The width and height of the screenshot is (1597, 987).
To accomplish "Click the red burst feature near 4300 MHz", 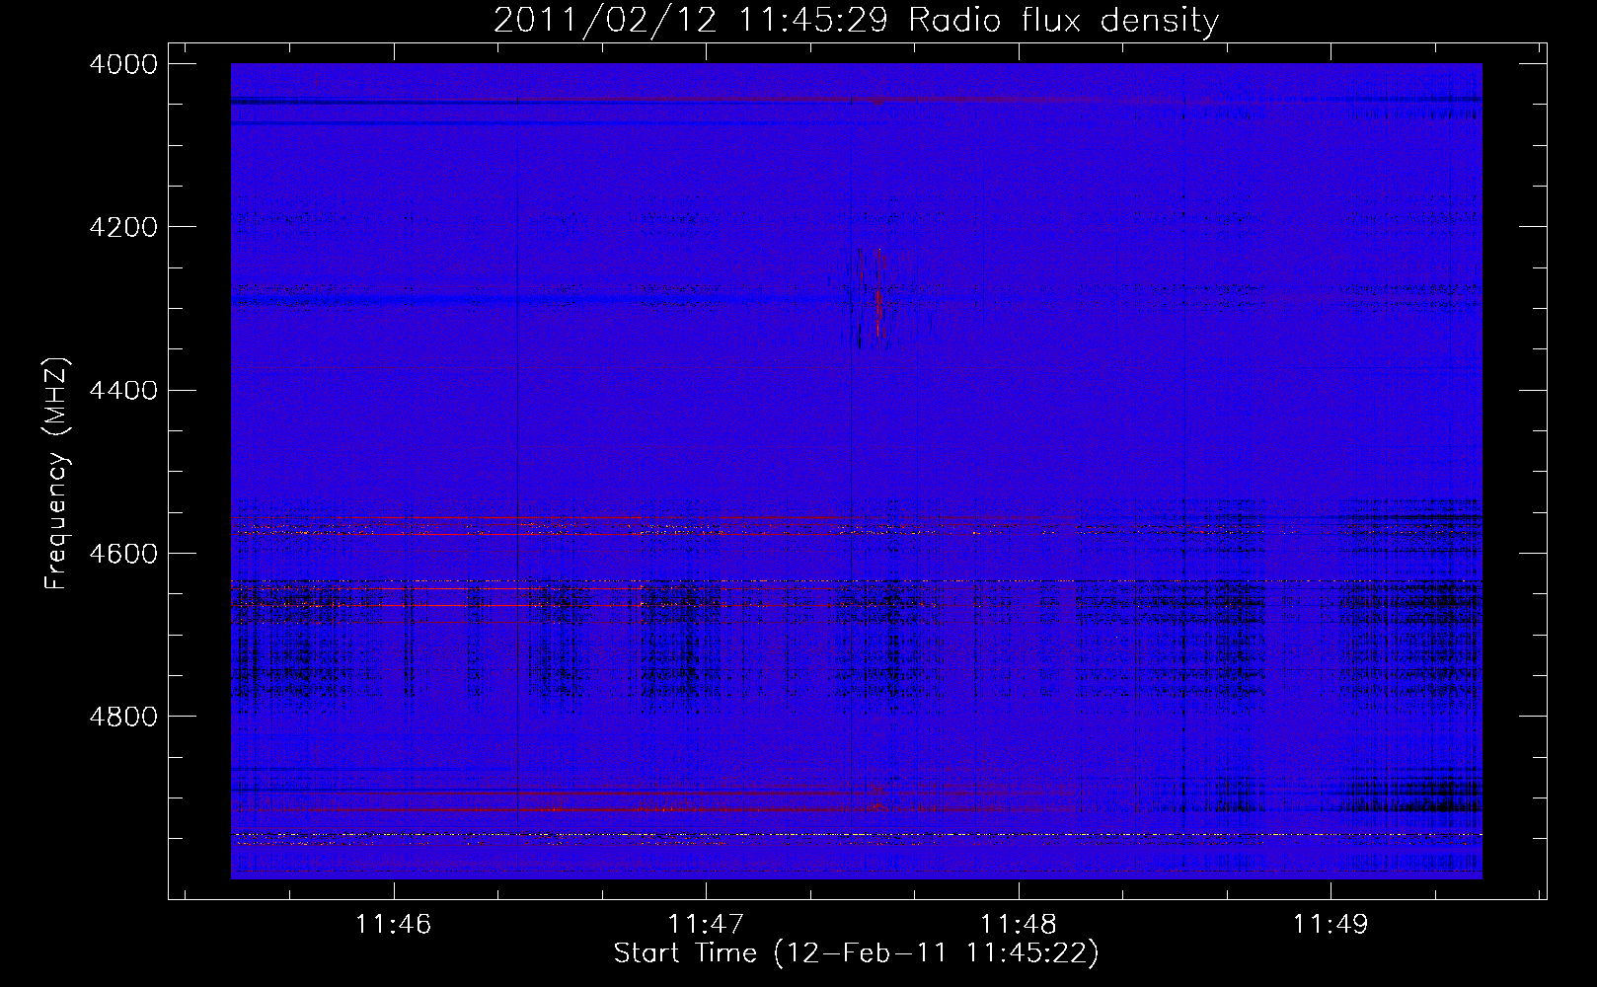I will coord(877,296).
